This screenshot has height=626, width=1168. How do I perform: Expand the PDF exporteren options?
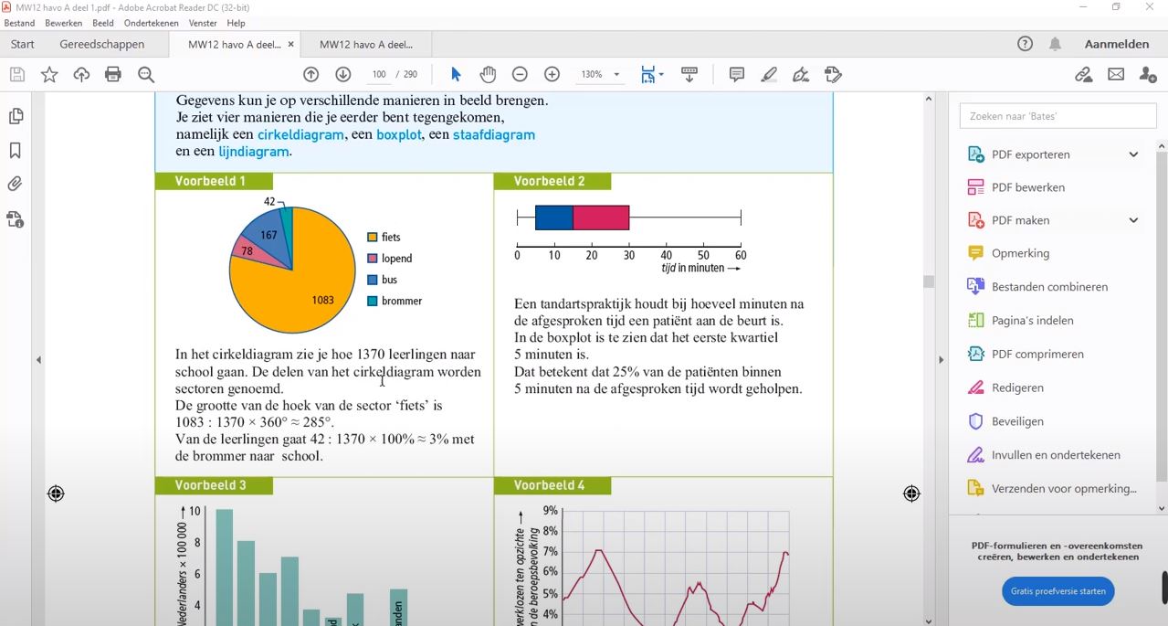[x=1133, y=154]
